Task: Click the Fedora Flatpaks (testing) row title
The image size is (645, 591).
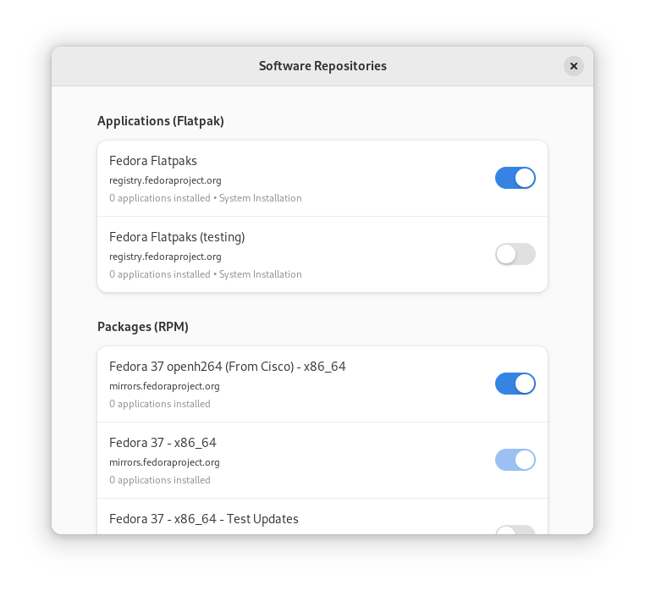Action: click(177, 237)
